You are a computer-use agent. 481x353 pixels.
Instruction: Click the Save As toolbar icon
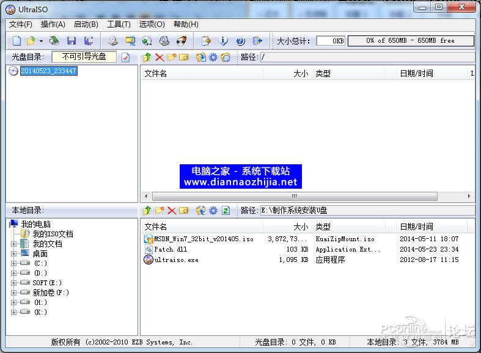click(89, 41)
